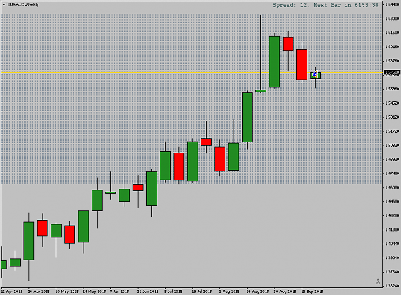Click the 1.54520 price axis label
Image resolution: width=401 pixels, height=295 pixels.
pyautogui.click(x=392, y=103)
